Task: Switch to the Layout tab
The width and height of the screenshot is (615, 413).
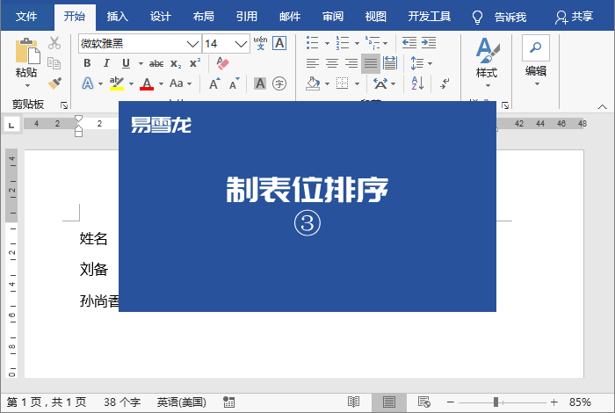Action: [x=204, y=17]
